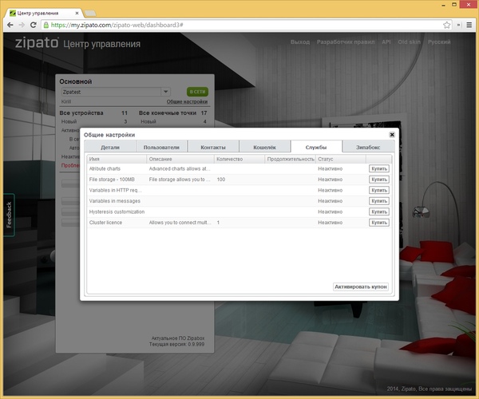Sort by Описание column header
This screenshot has height=399, width=479.
[180, 159]
